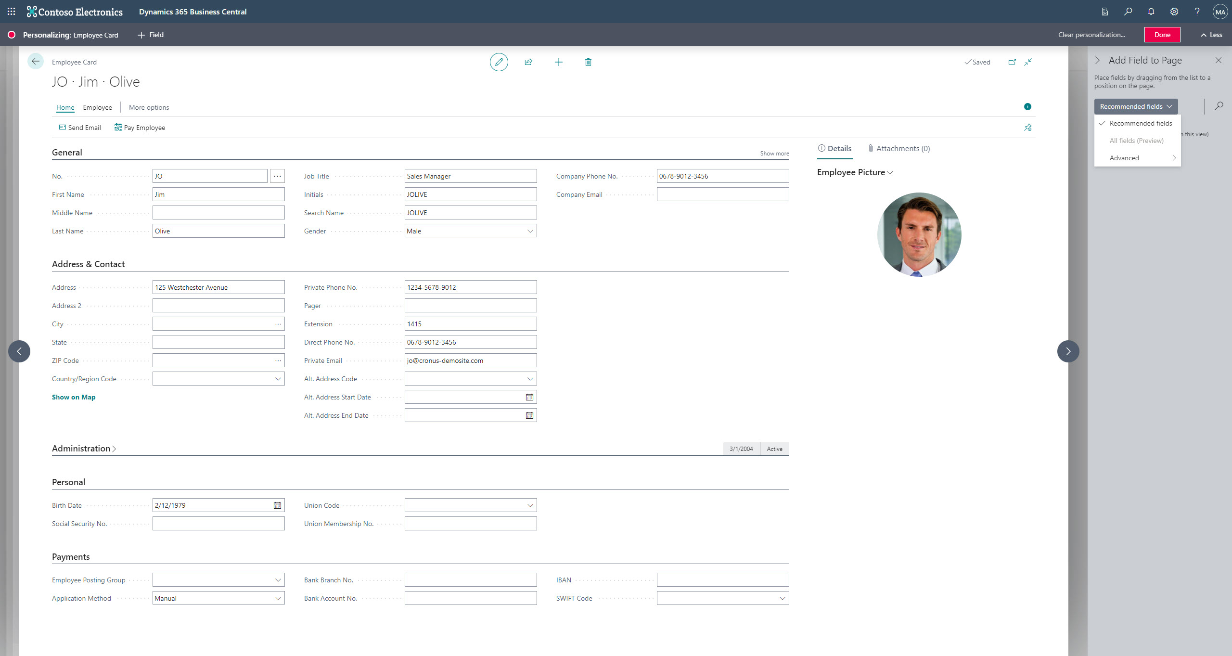Click the pin action bar icon
The height and width of the screenshot is (656, 1232).
1028,128
